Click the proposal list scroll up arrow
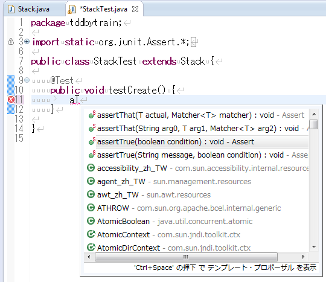The width and height of the screenshot is (326, 282). (314, 114)
